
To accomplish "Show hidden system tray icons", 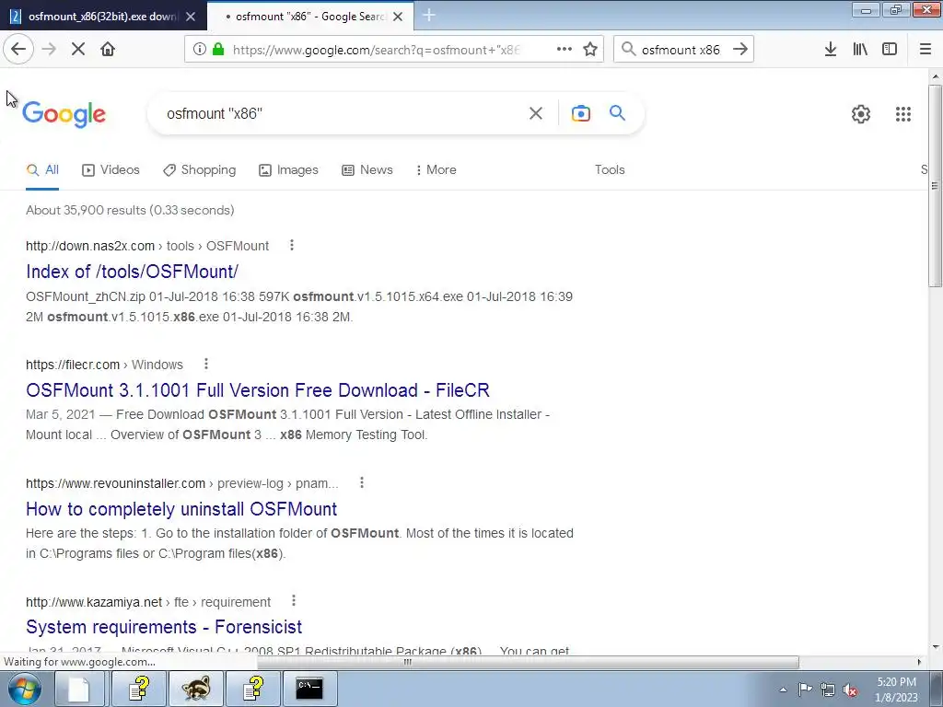I will pos(783,690).
